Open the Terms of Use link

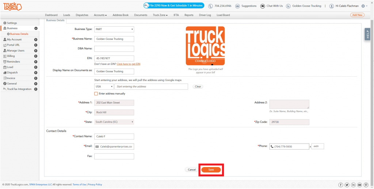[x=79, y=185]
